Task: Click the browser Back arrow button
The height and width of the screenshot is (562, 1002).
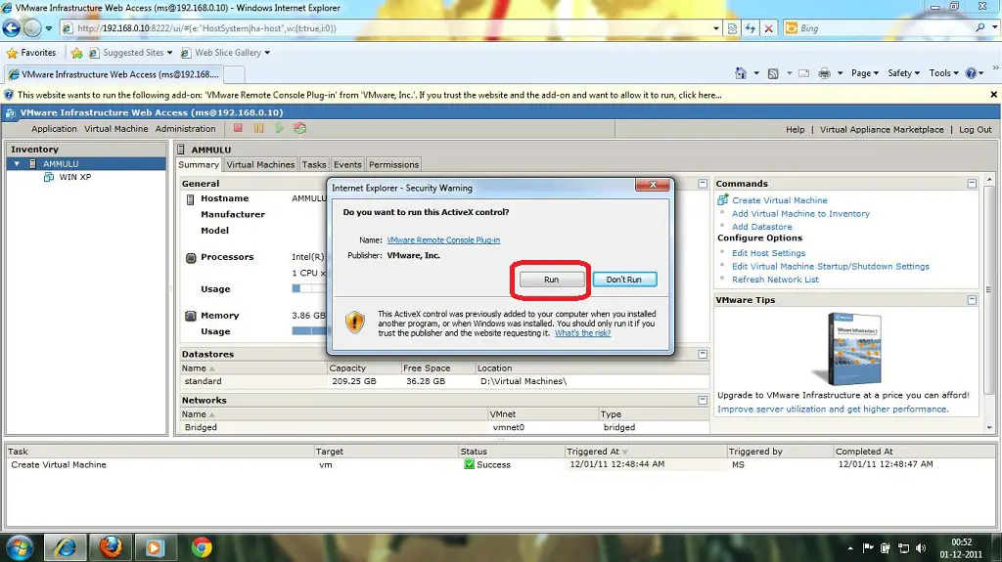Action: point(12,28)
